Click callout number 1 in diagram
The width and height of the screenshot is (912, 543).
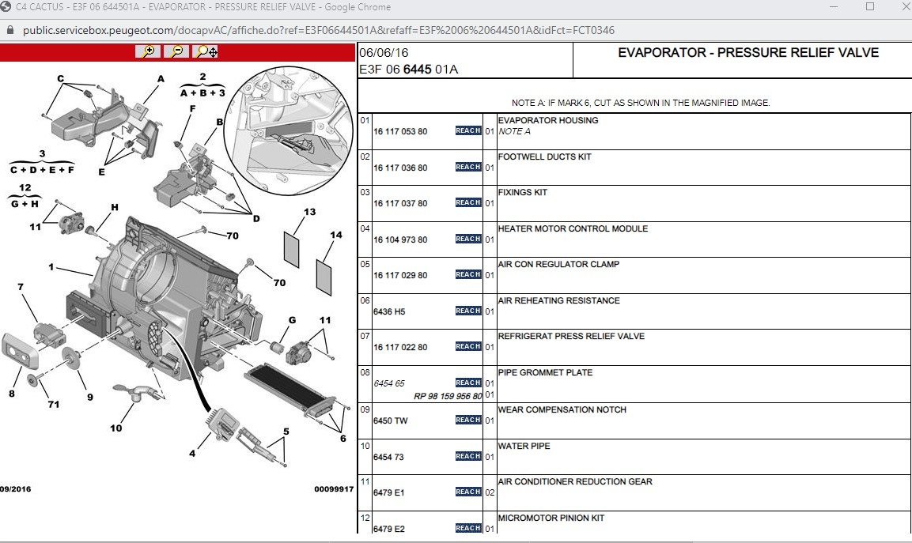point(51,267)
